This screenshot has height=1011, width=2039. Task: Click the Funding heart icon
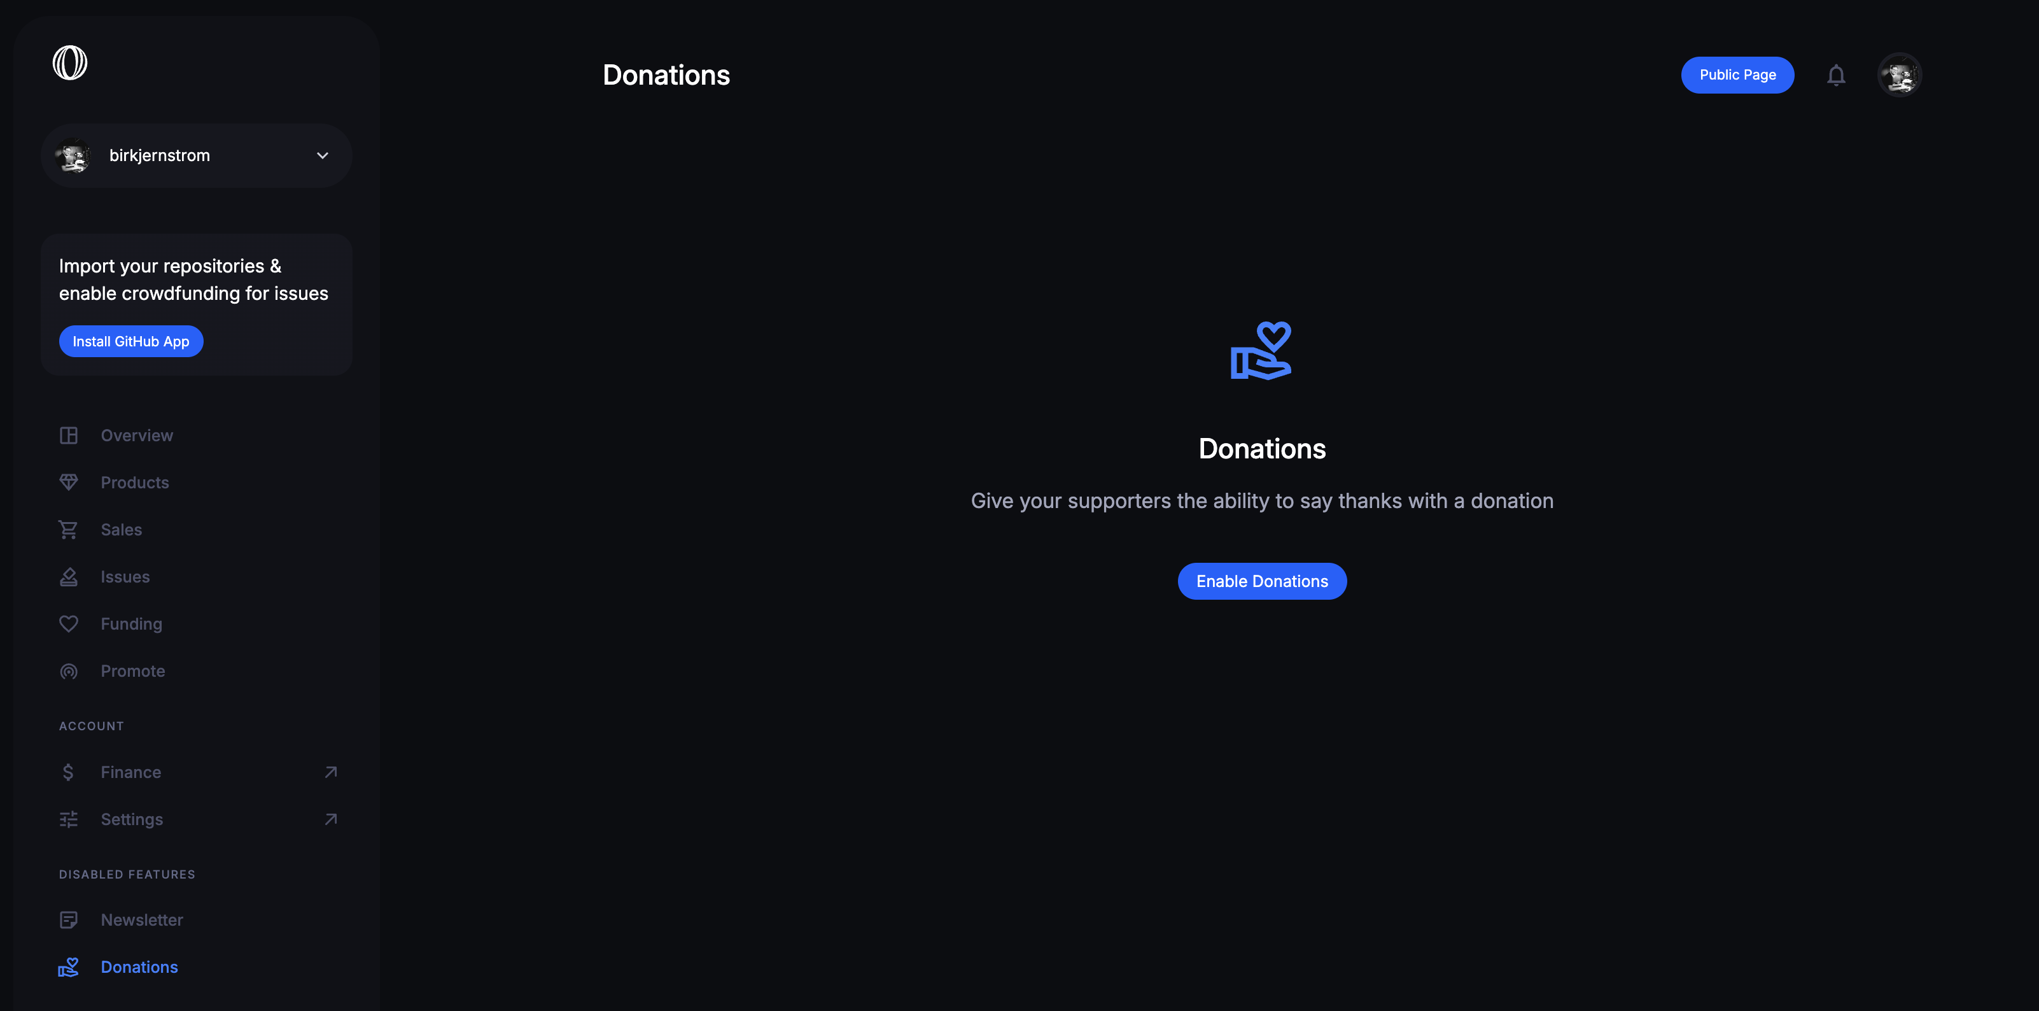click(x=69, y=623)
